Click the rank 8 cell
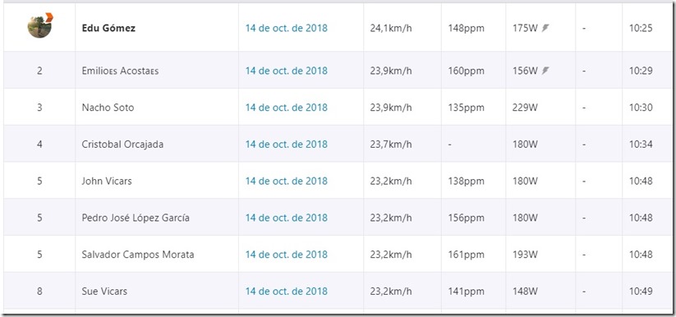The width and height of the screenshot is (676, 317). (x=39, y=292)
